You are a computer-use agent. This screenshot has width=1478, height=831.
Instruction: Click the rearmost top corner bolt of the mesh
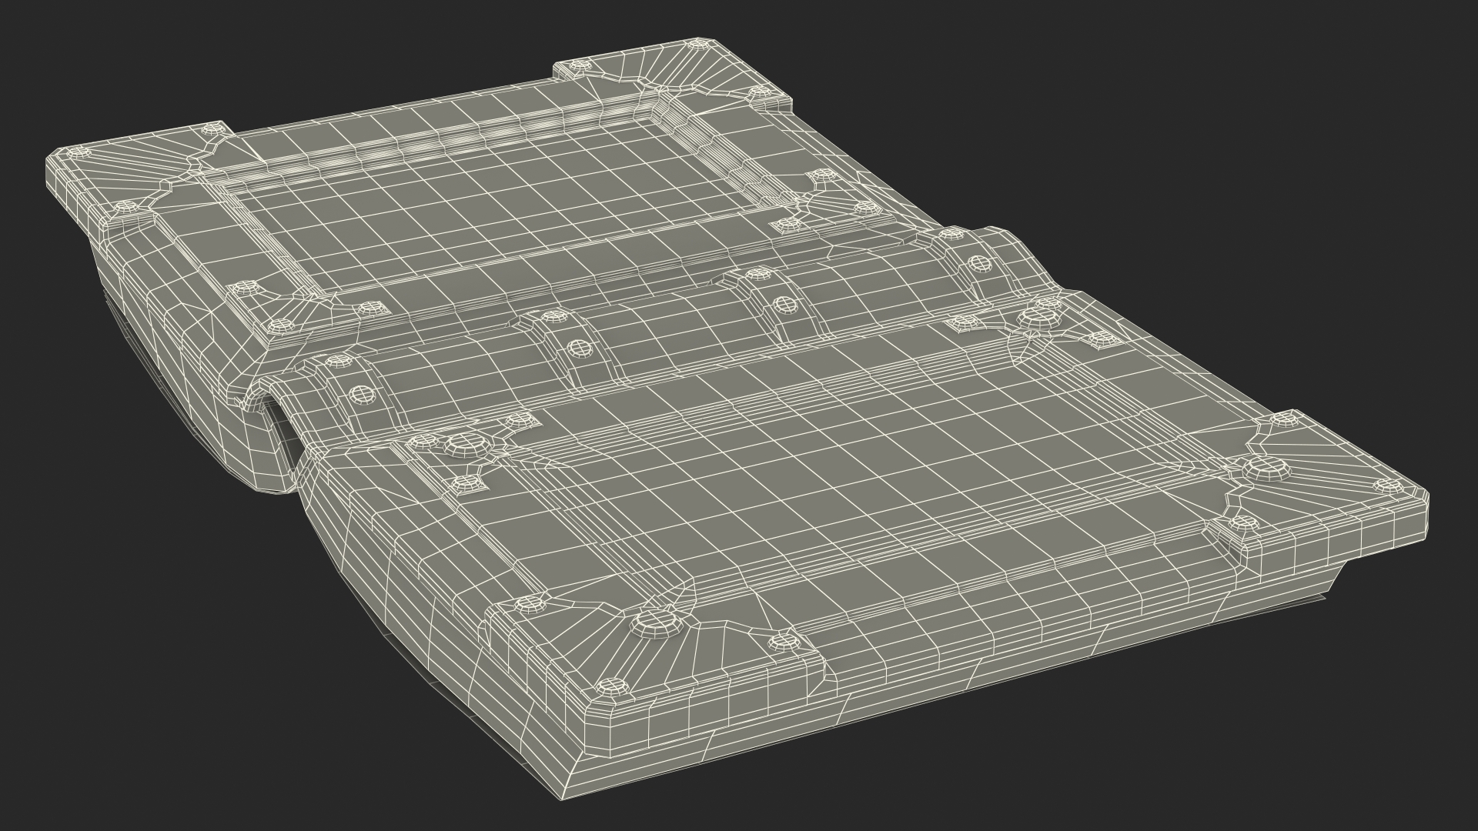coord(696,46)
